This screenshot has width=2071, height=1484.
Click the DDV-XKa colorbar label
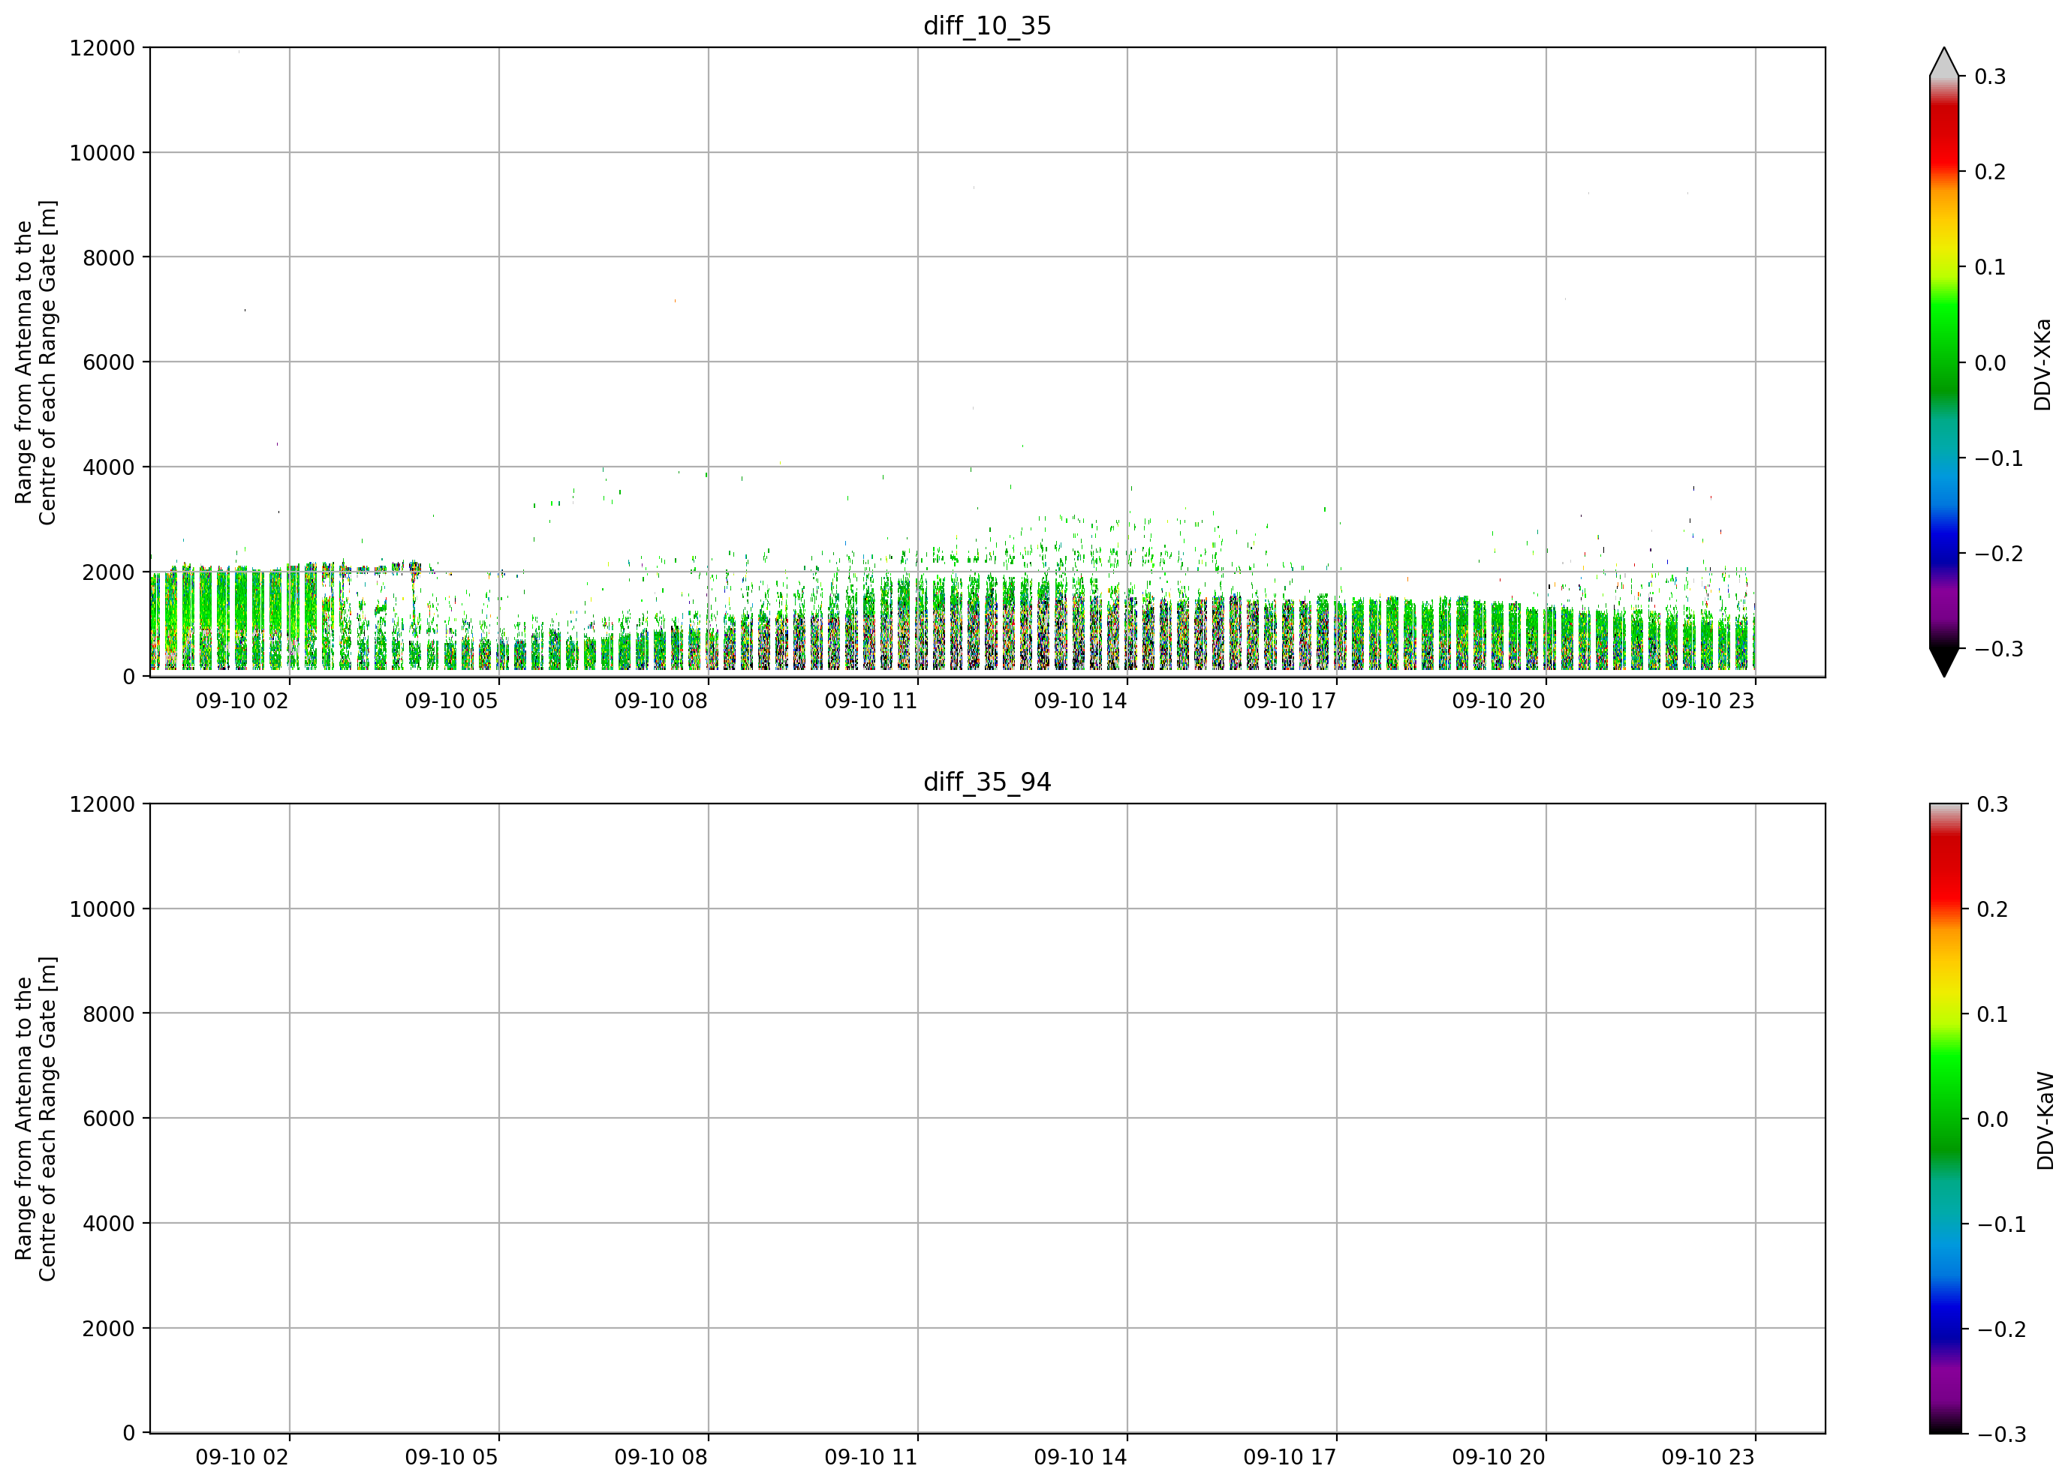(x=2042, y=364)
